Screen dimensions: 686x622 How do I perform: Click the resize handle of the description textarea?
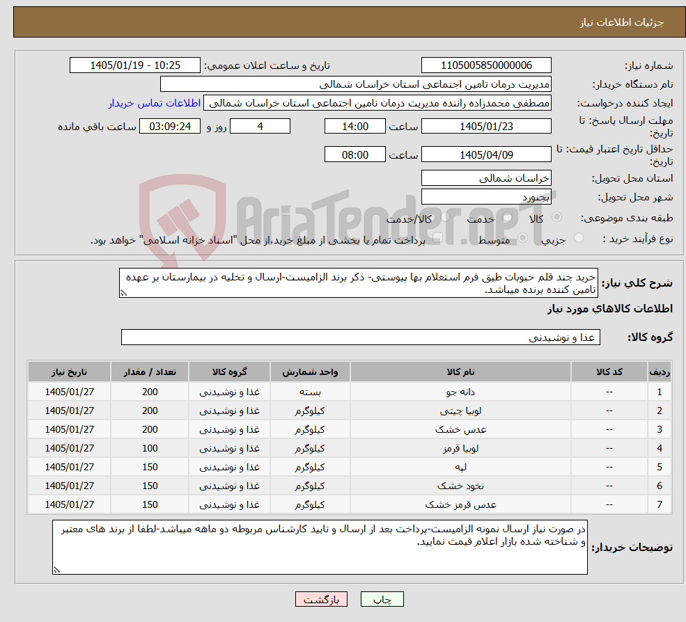123,294
